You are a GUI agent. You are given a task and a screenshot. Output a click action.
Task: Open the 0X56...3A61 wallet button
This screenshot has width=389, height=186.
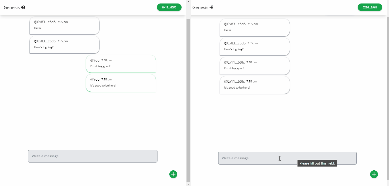[370, 8]
